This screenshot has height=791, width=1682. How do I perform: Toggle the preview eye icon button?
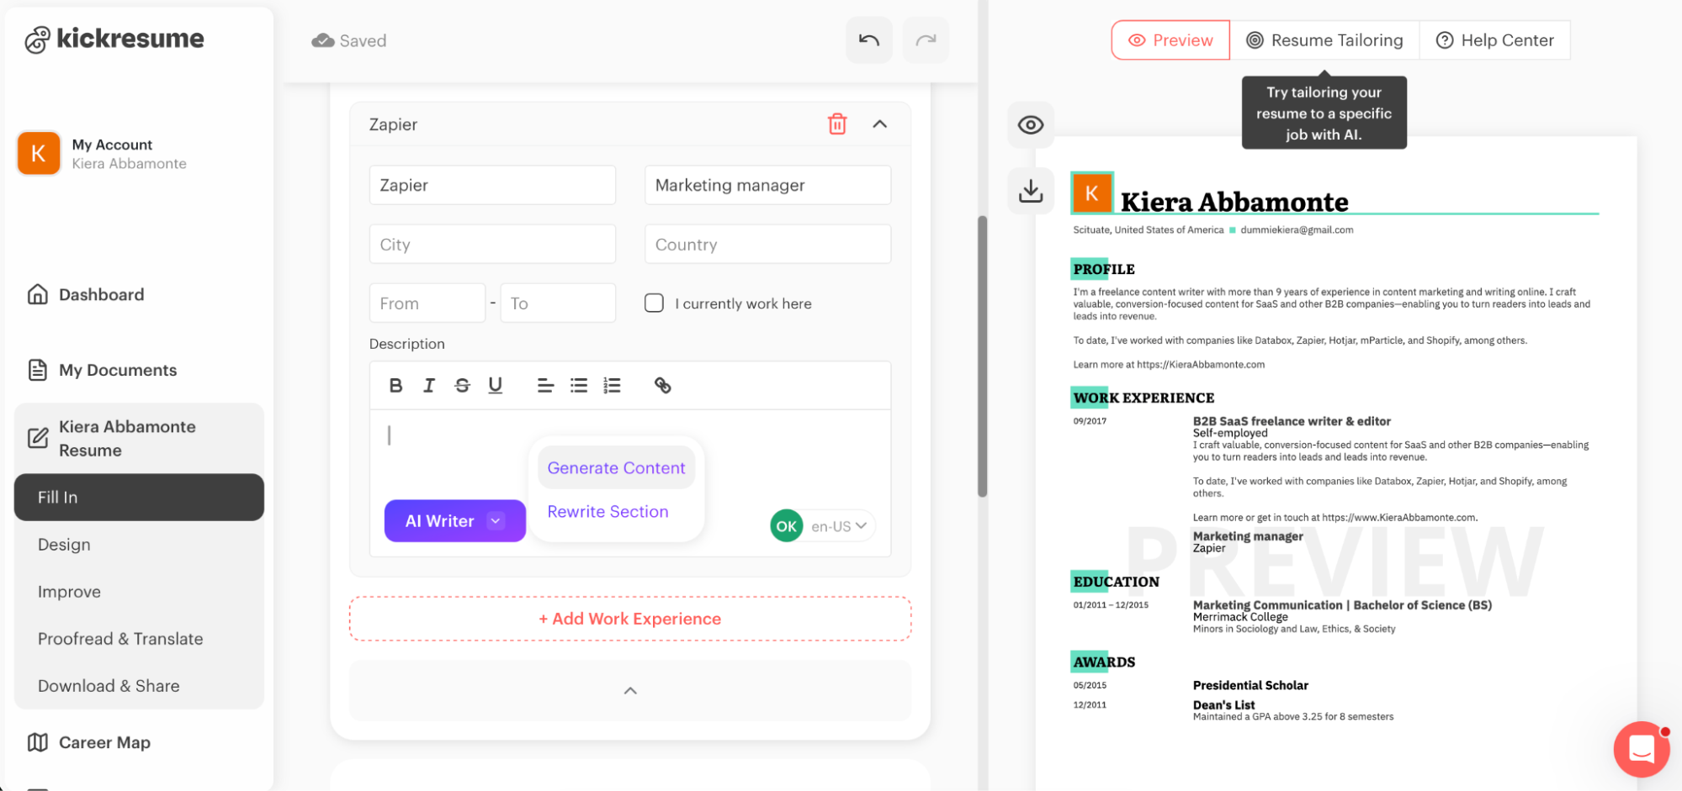point(1031,125)
